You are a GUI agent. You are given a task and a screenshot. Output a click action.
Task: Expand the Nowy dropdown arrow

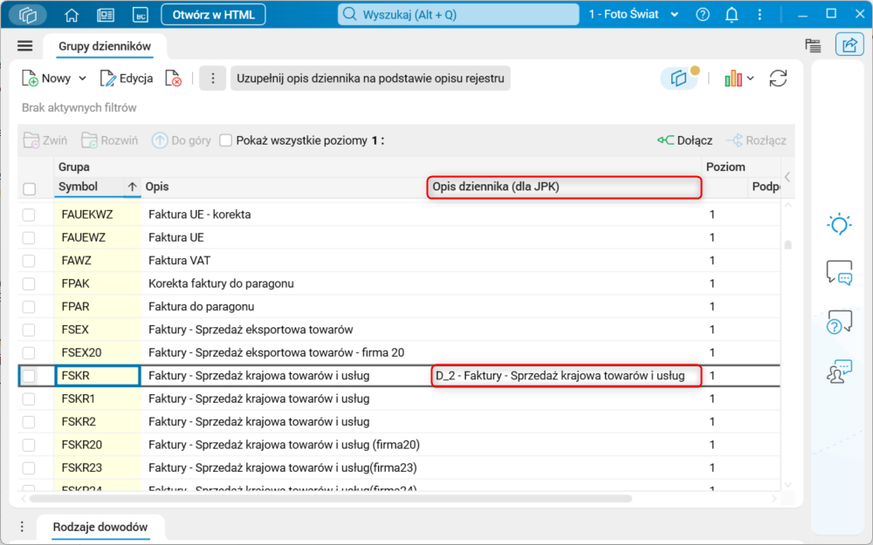[x=82, y=78]
